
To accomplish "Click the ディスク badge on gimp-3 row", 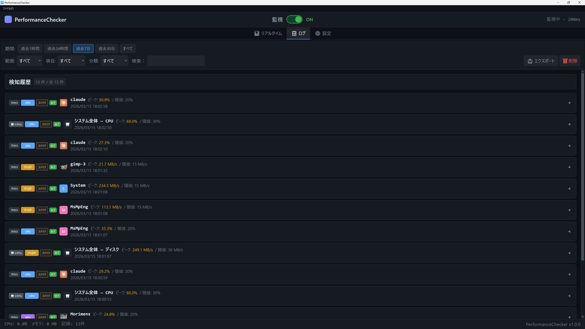I will coord(27,167).
